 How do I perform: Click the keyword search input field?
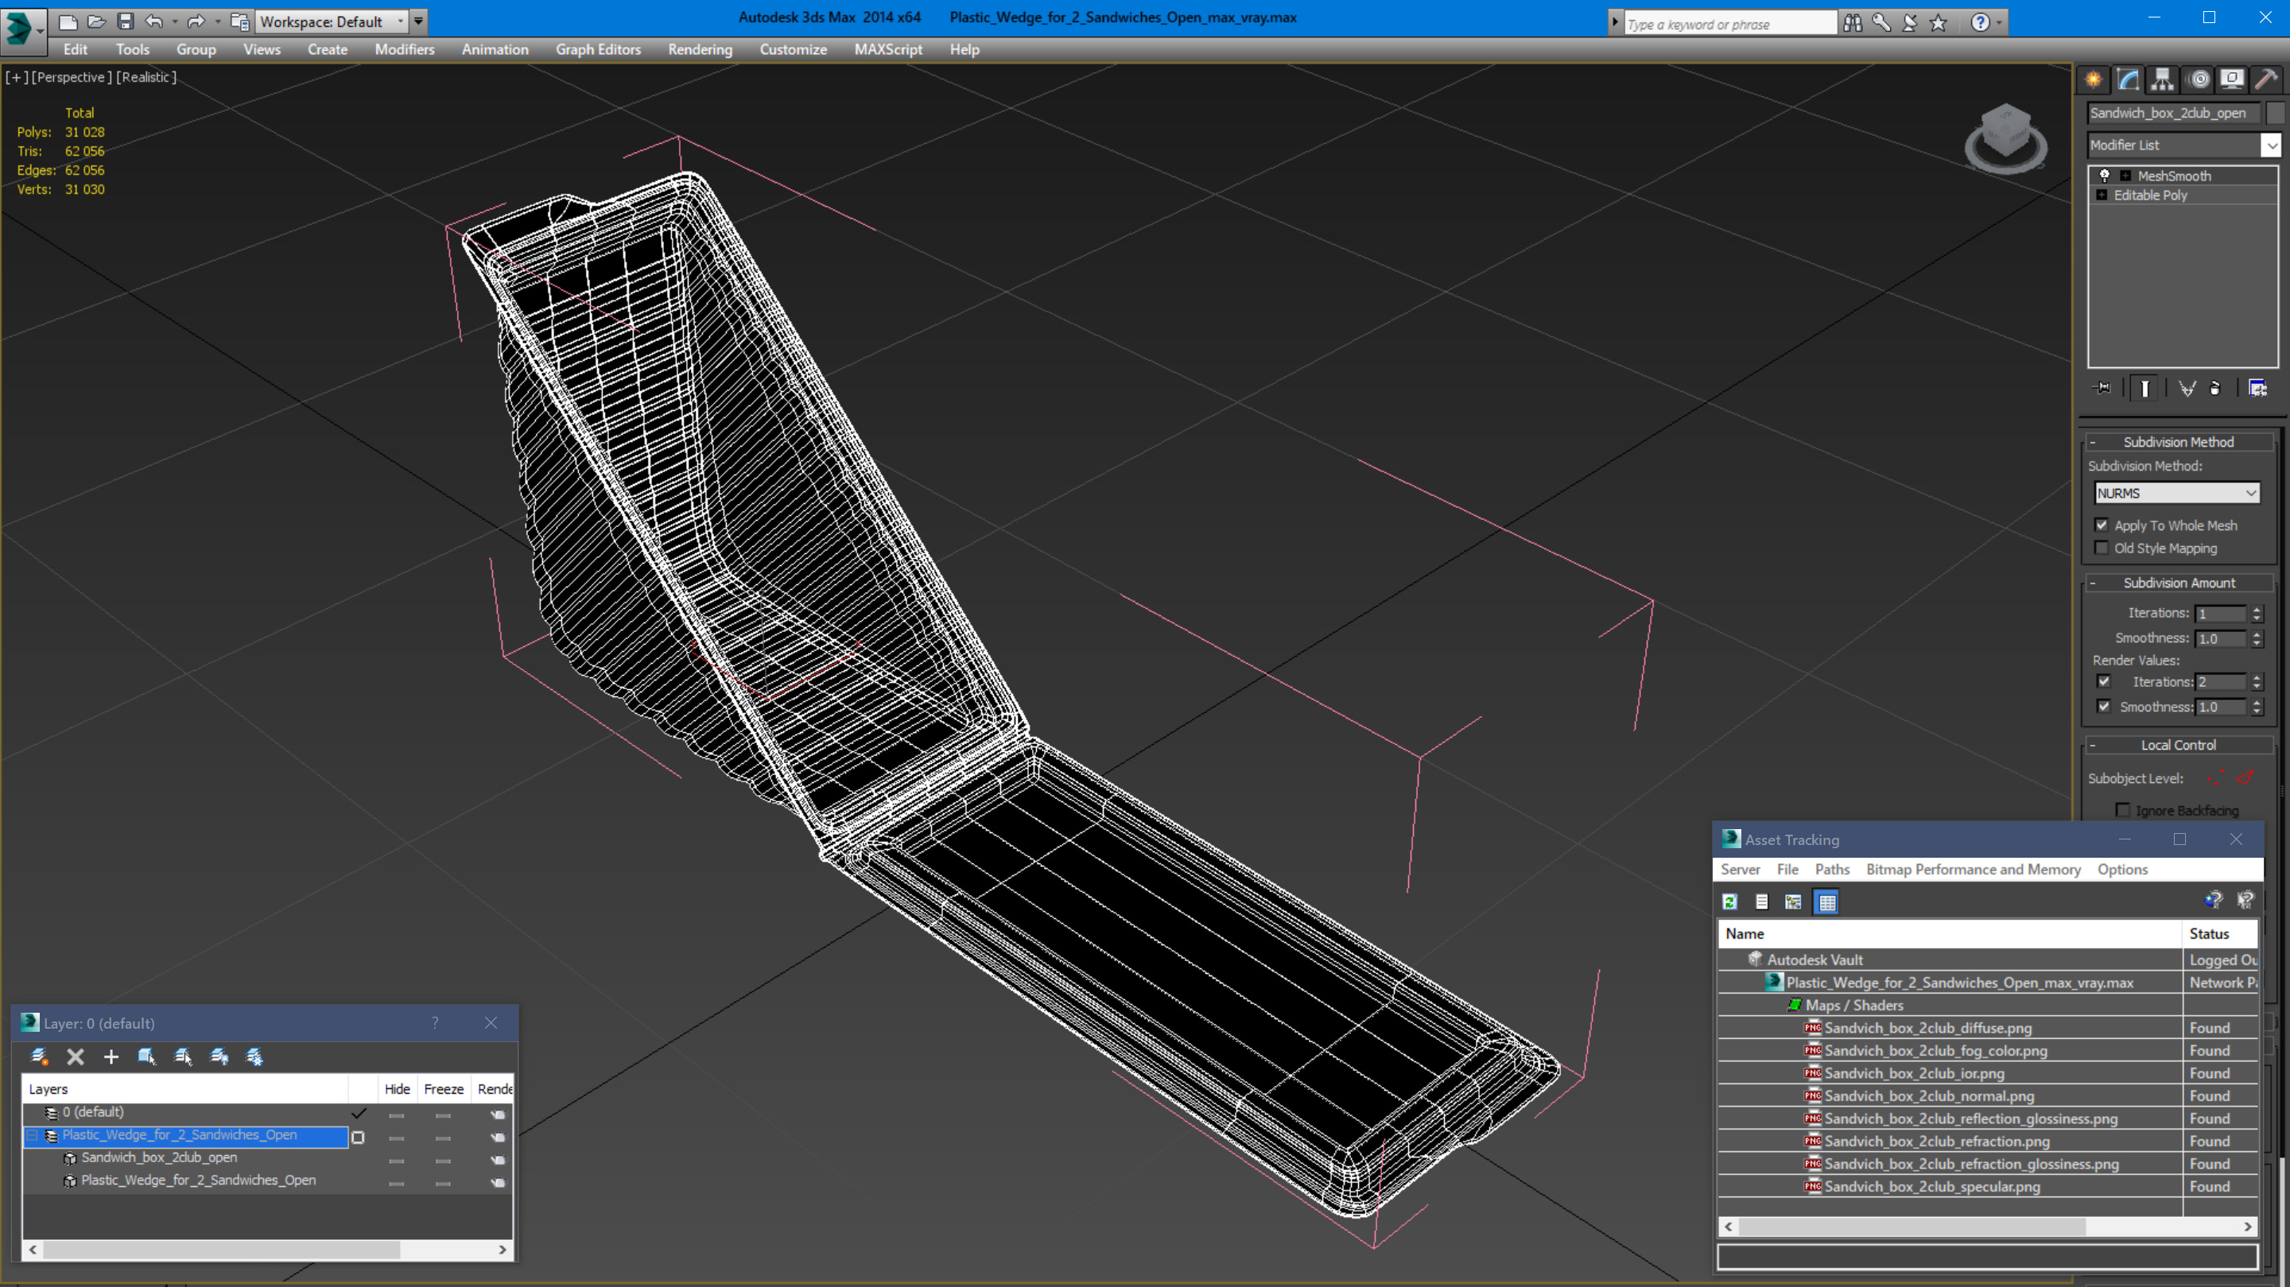(x=1728, y=24)
